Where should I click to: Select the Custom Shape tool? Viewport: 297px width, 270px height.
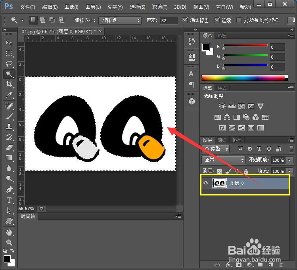click(x=9, y=221)
